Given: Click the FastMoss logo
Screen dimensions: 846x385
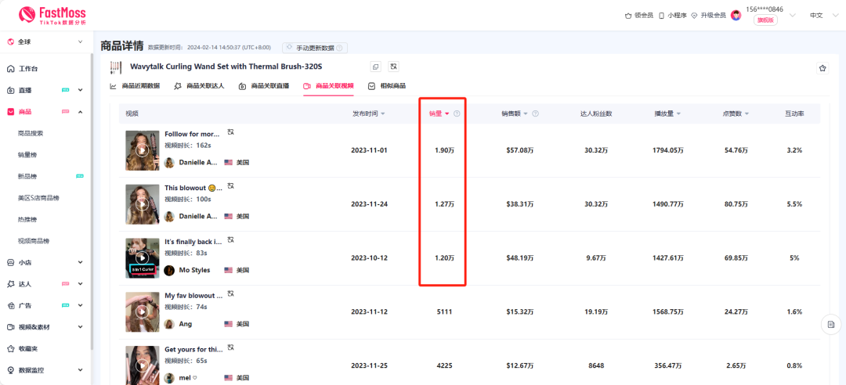Looking at the screenshot, I should pos(52,15).
